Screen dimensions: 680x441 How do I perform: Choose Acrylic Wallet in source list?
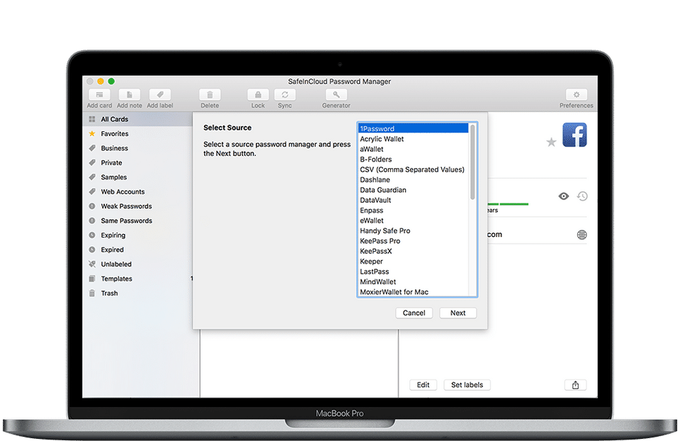[x=413, y=139]
